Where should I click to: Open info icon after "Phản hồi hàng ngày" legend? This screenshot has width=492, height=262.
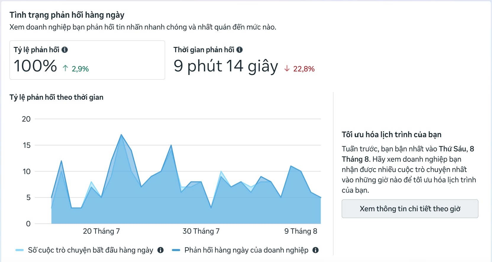tap(316, 250)
